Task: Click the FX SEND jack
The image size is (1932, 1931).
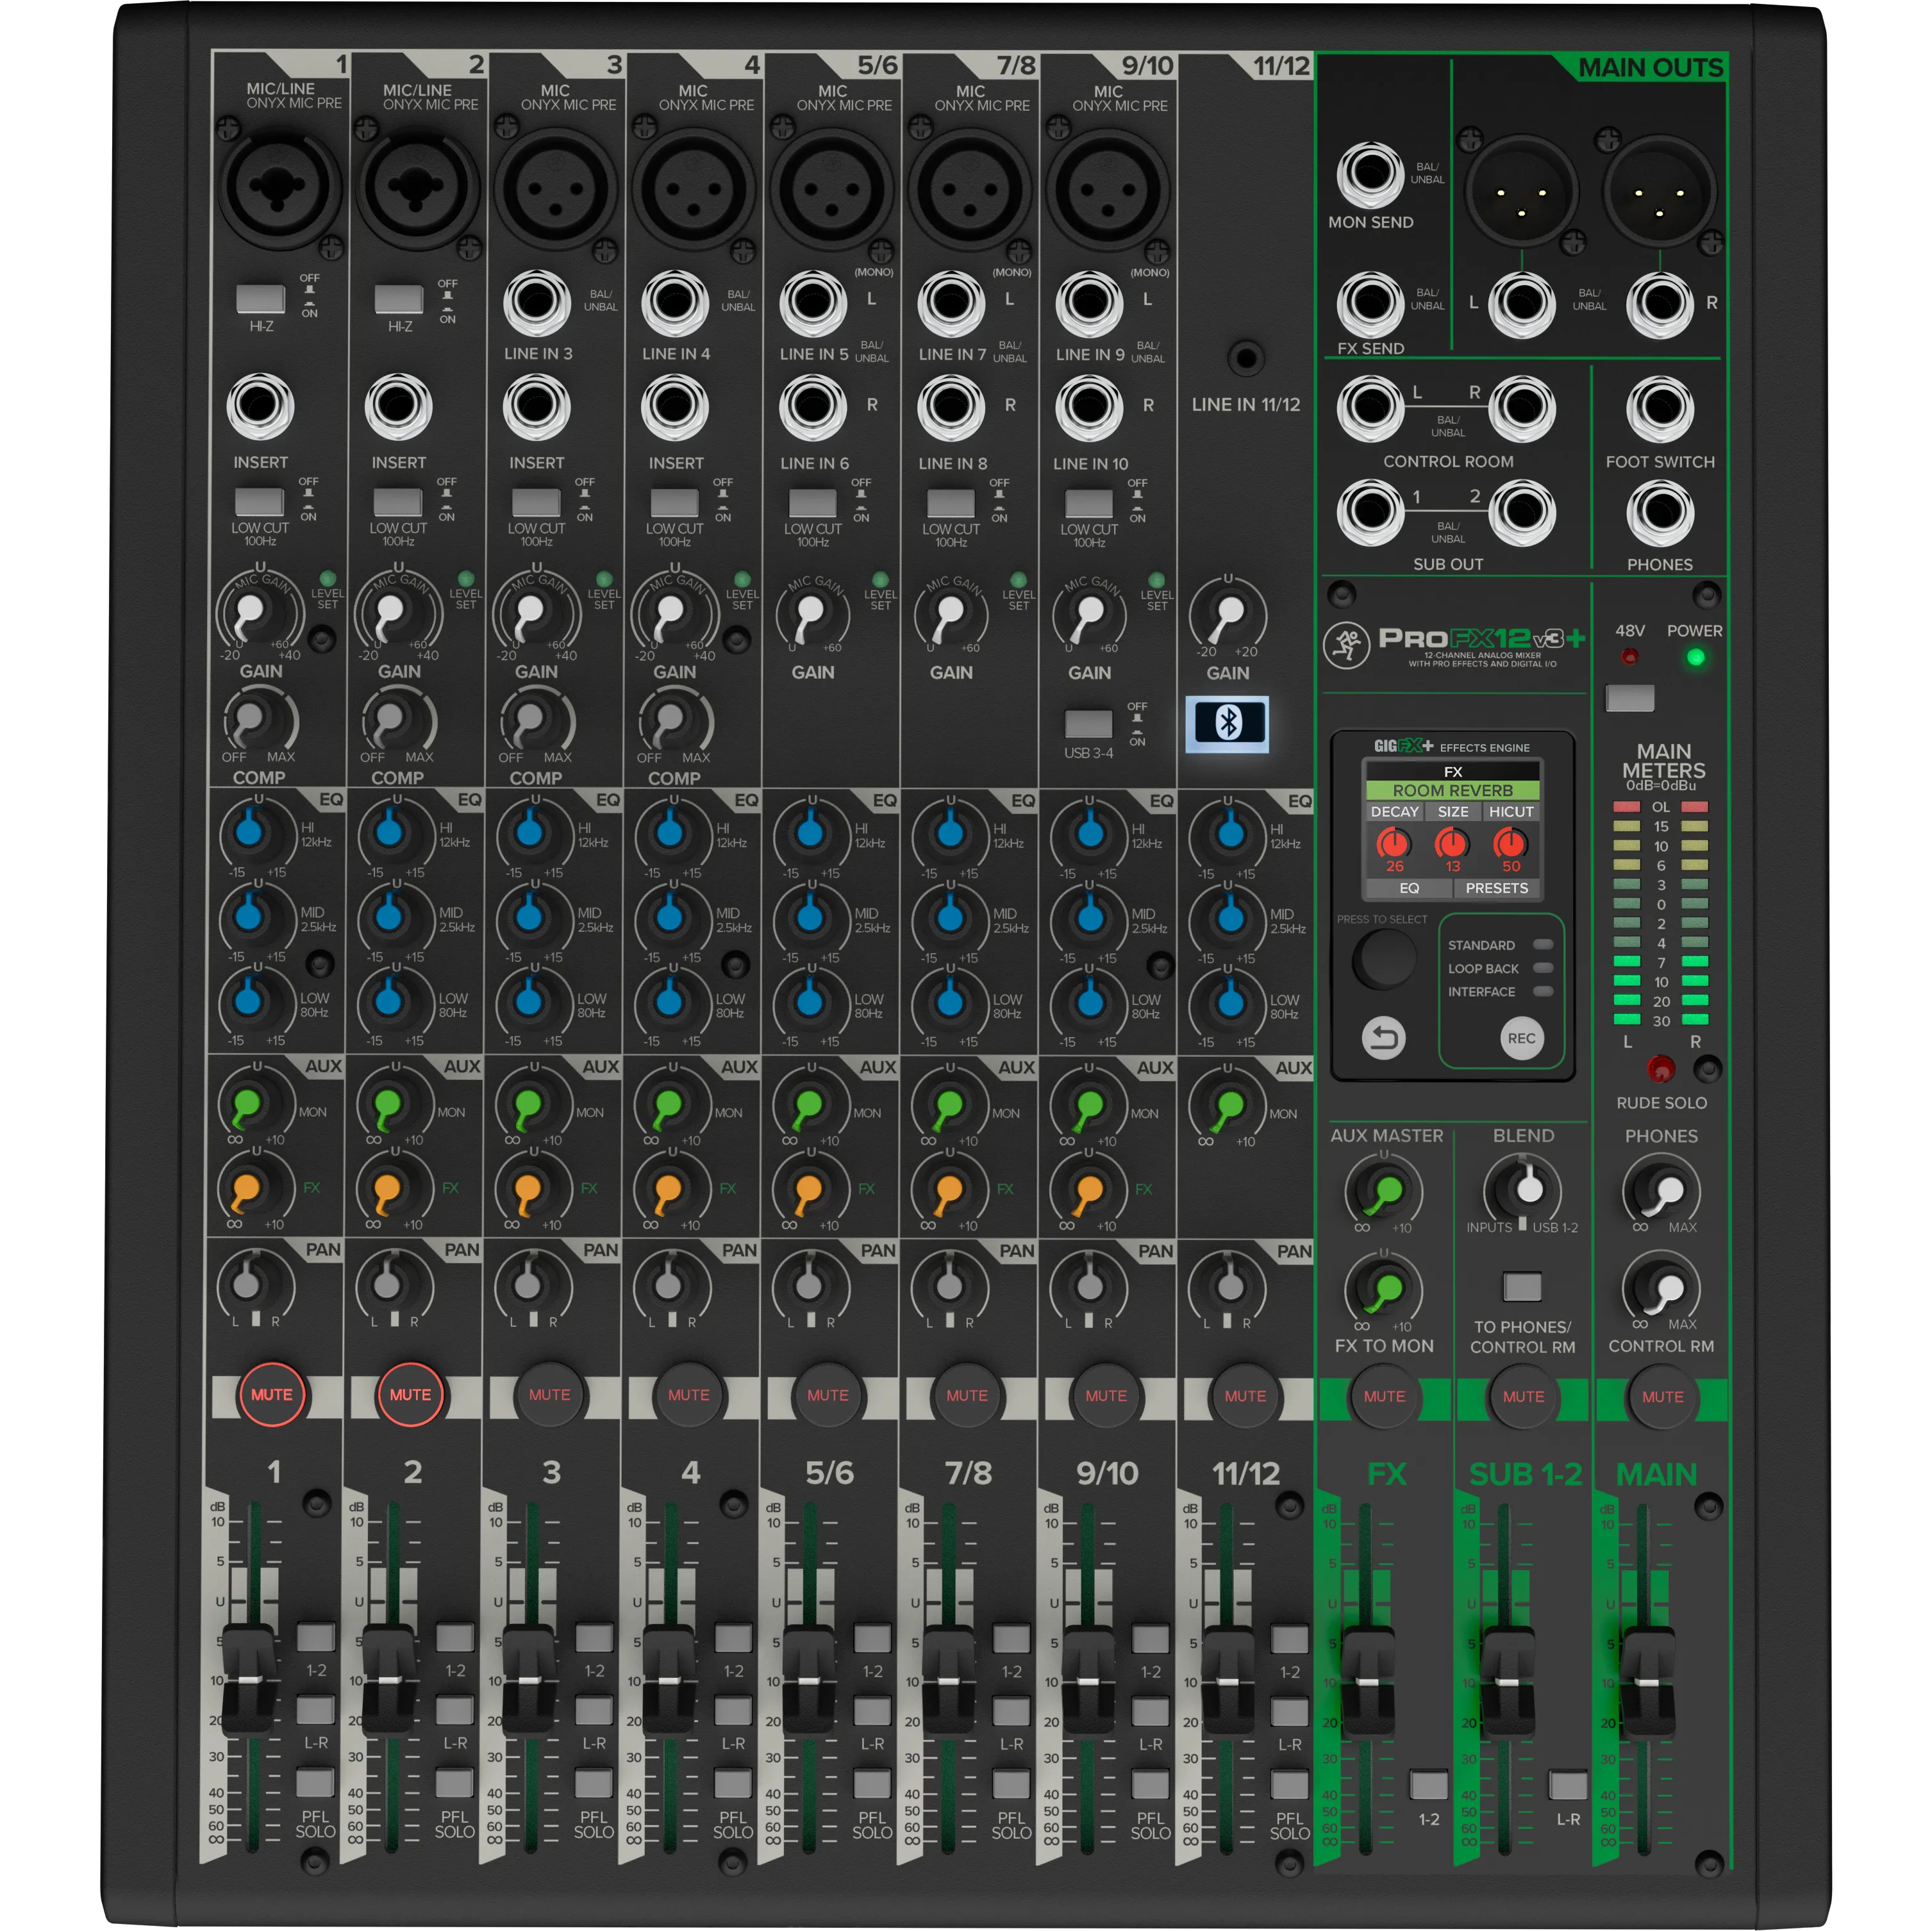Action: coord(1370,304)
